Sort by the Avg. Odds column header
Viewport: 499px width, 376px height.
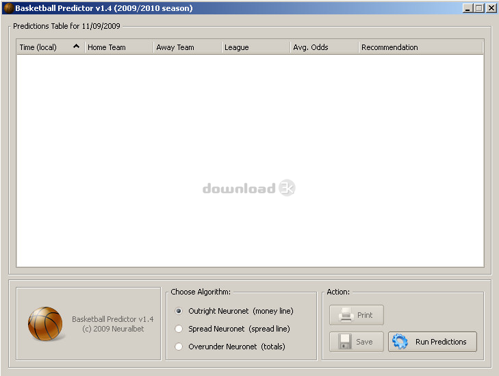(x=324, y=47)
